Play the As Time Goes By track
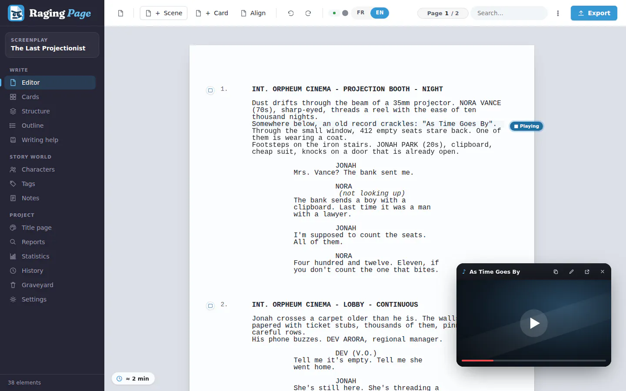Image resolution: width=626 pixels, height=391 pixels. point(534,323)
